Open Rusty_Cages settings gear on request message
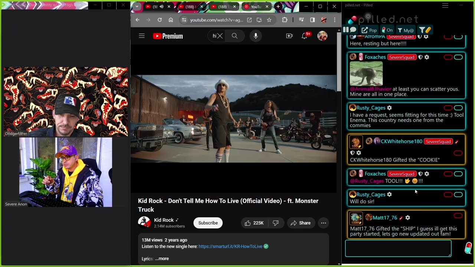Image resolution: width=475 pixels, height=267 pixels. (x=389, y=108)
